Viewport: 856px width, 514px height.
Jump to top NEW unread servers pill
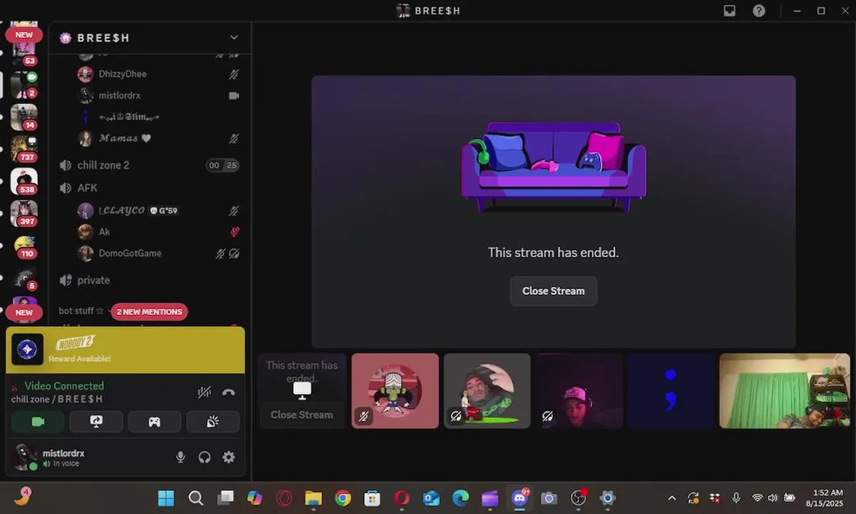coord(24,34)
